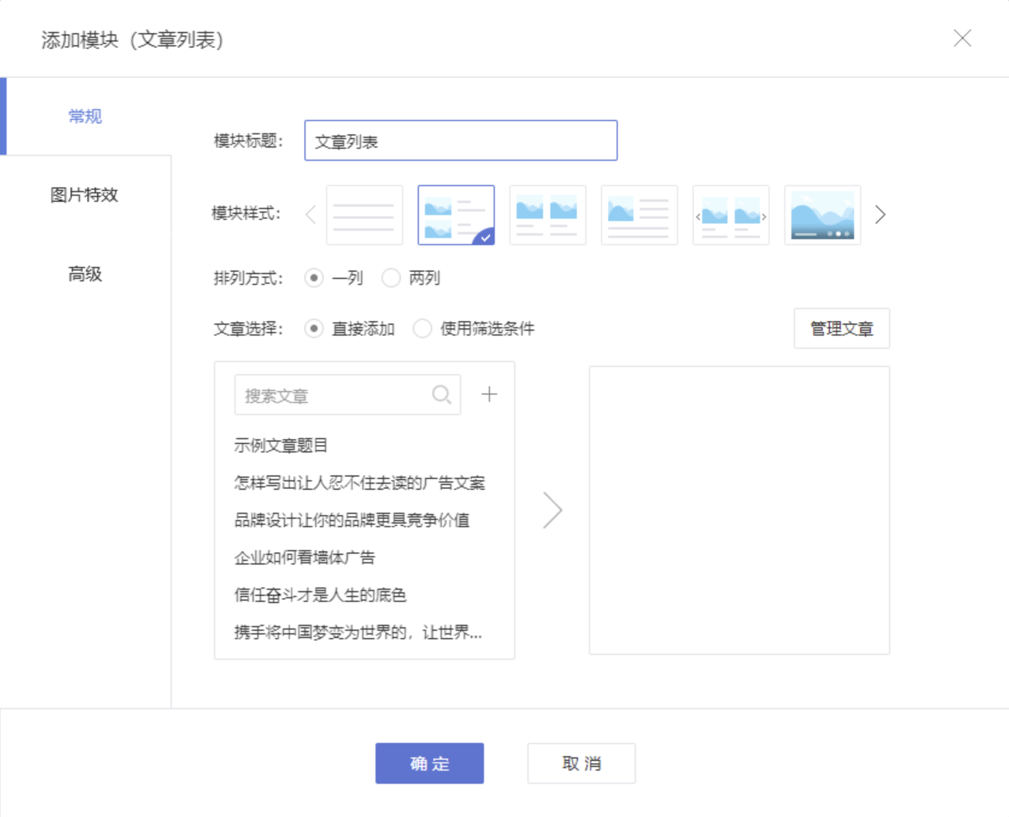Choose the carousel module style with side arrows

click(731, 215)
